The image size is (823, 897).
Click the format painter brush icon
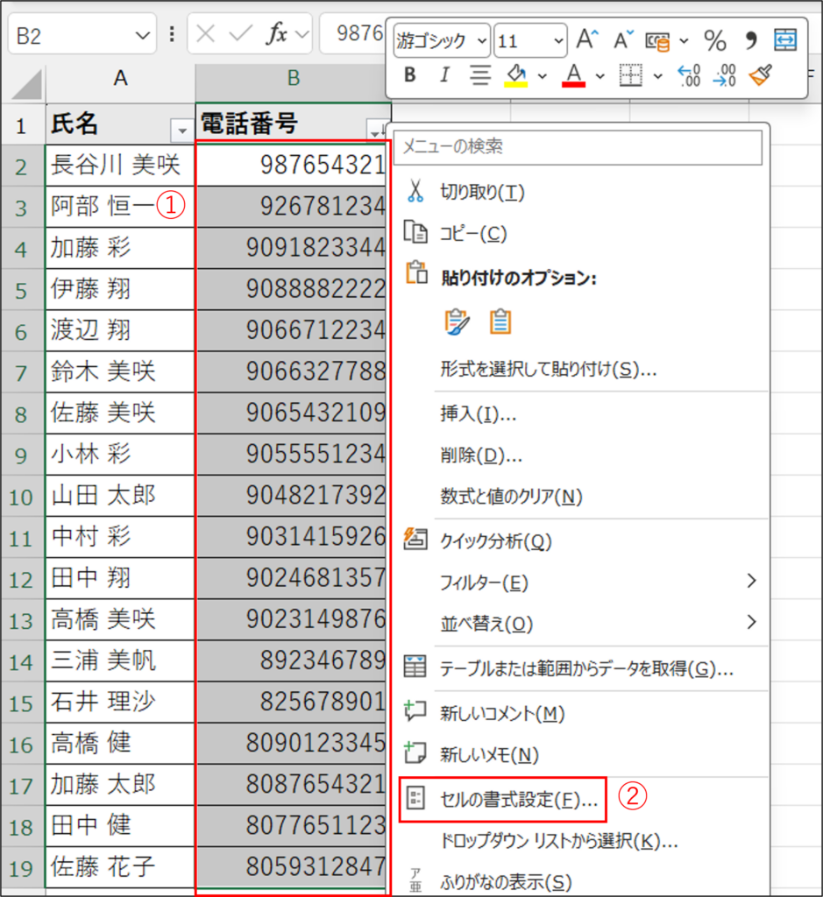click(x=761, y=75)
